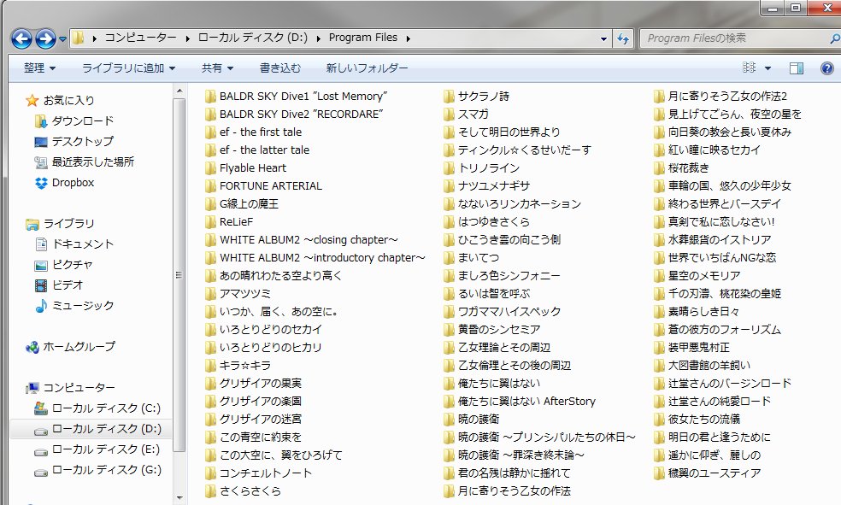Expand arrow after ローカル ディスク (D:) breadcrumb
The width and height of the screenshot is (841, 505).
319,38
